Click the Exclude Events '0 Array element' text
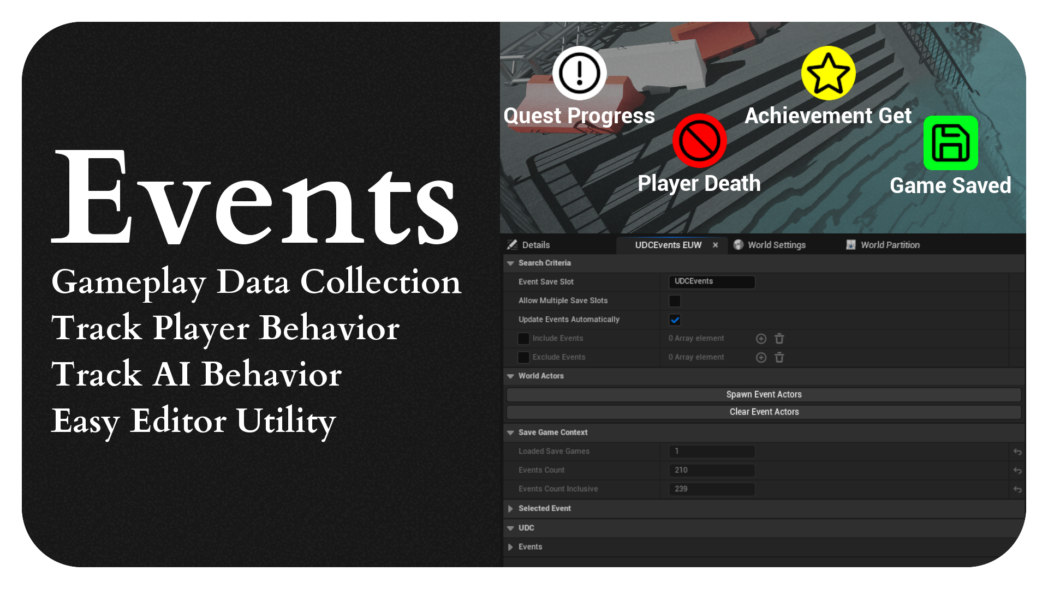1048x589 pixels. [696, 357]
